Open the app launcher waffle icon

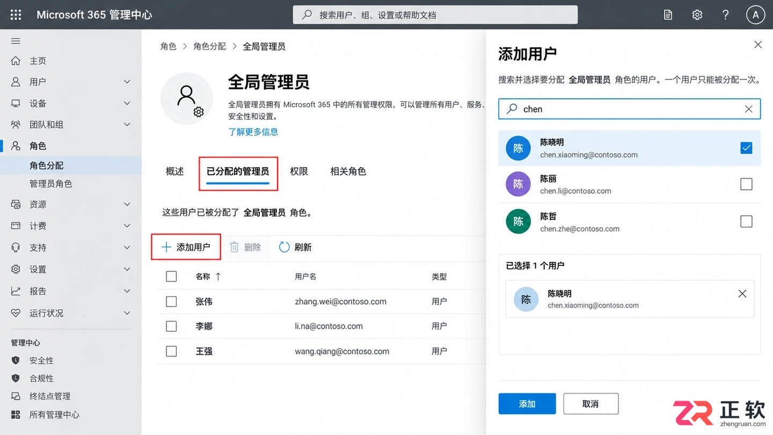pos(16,15)
